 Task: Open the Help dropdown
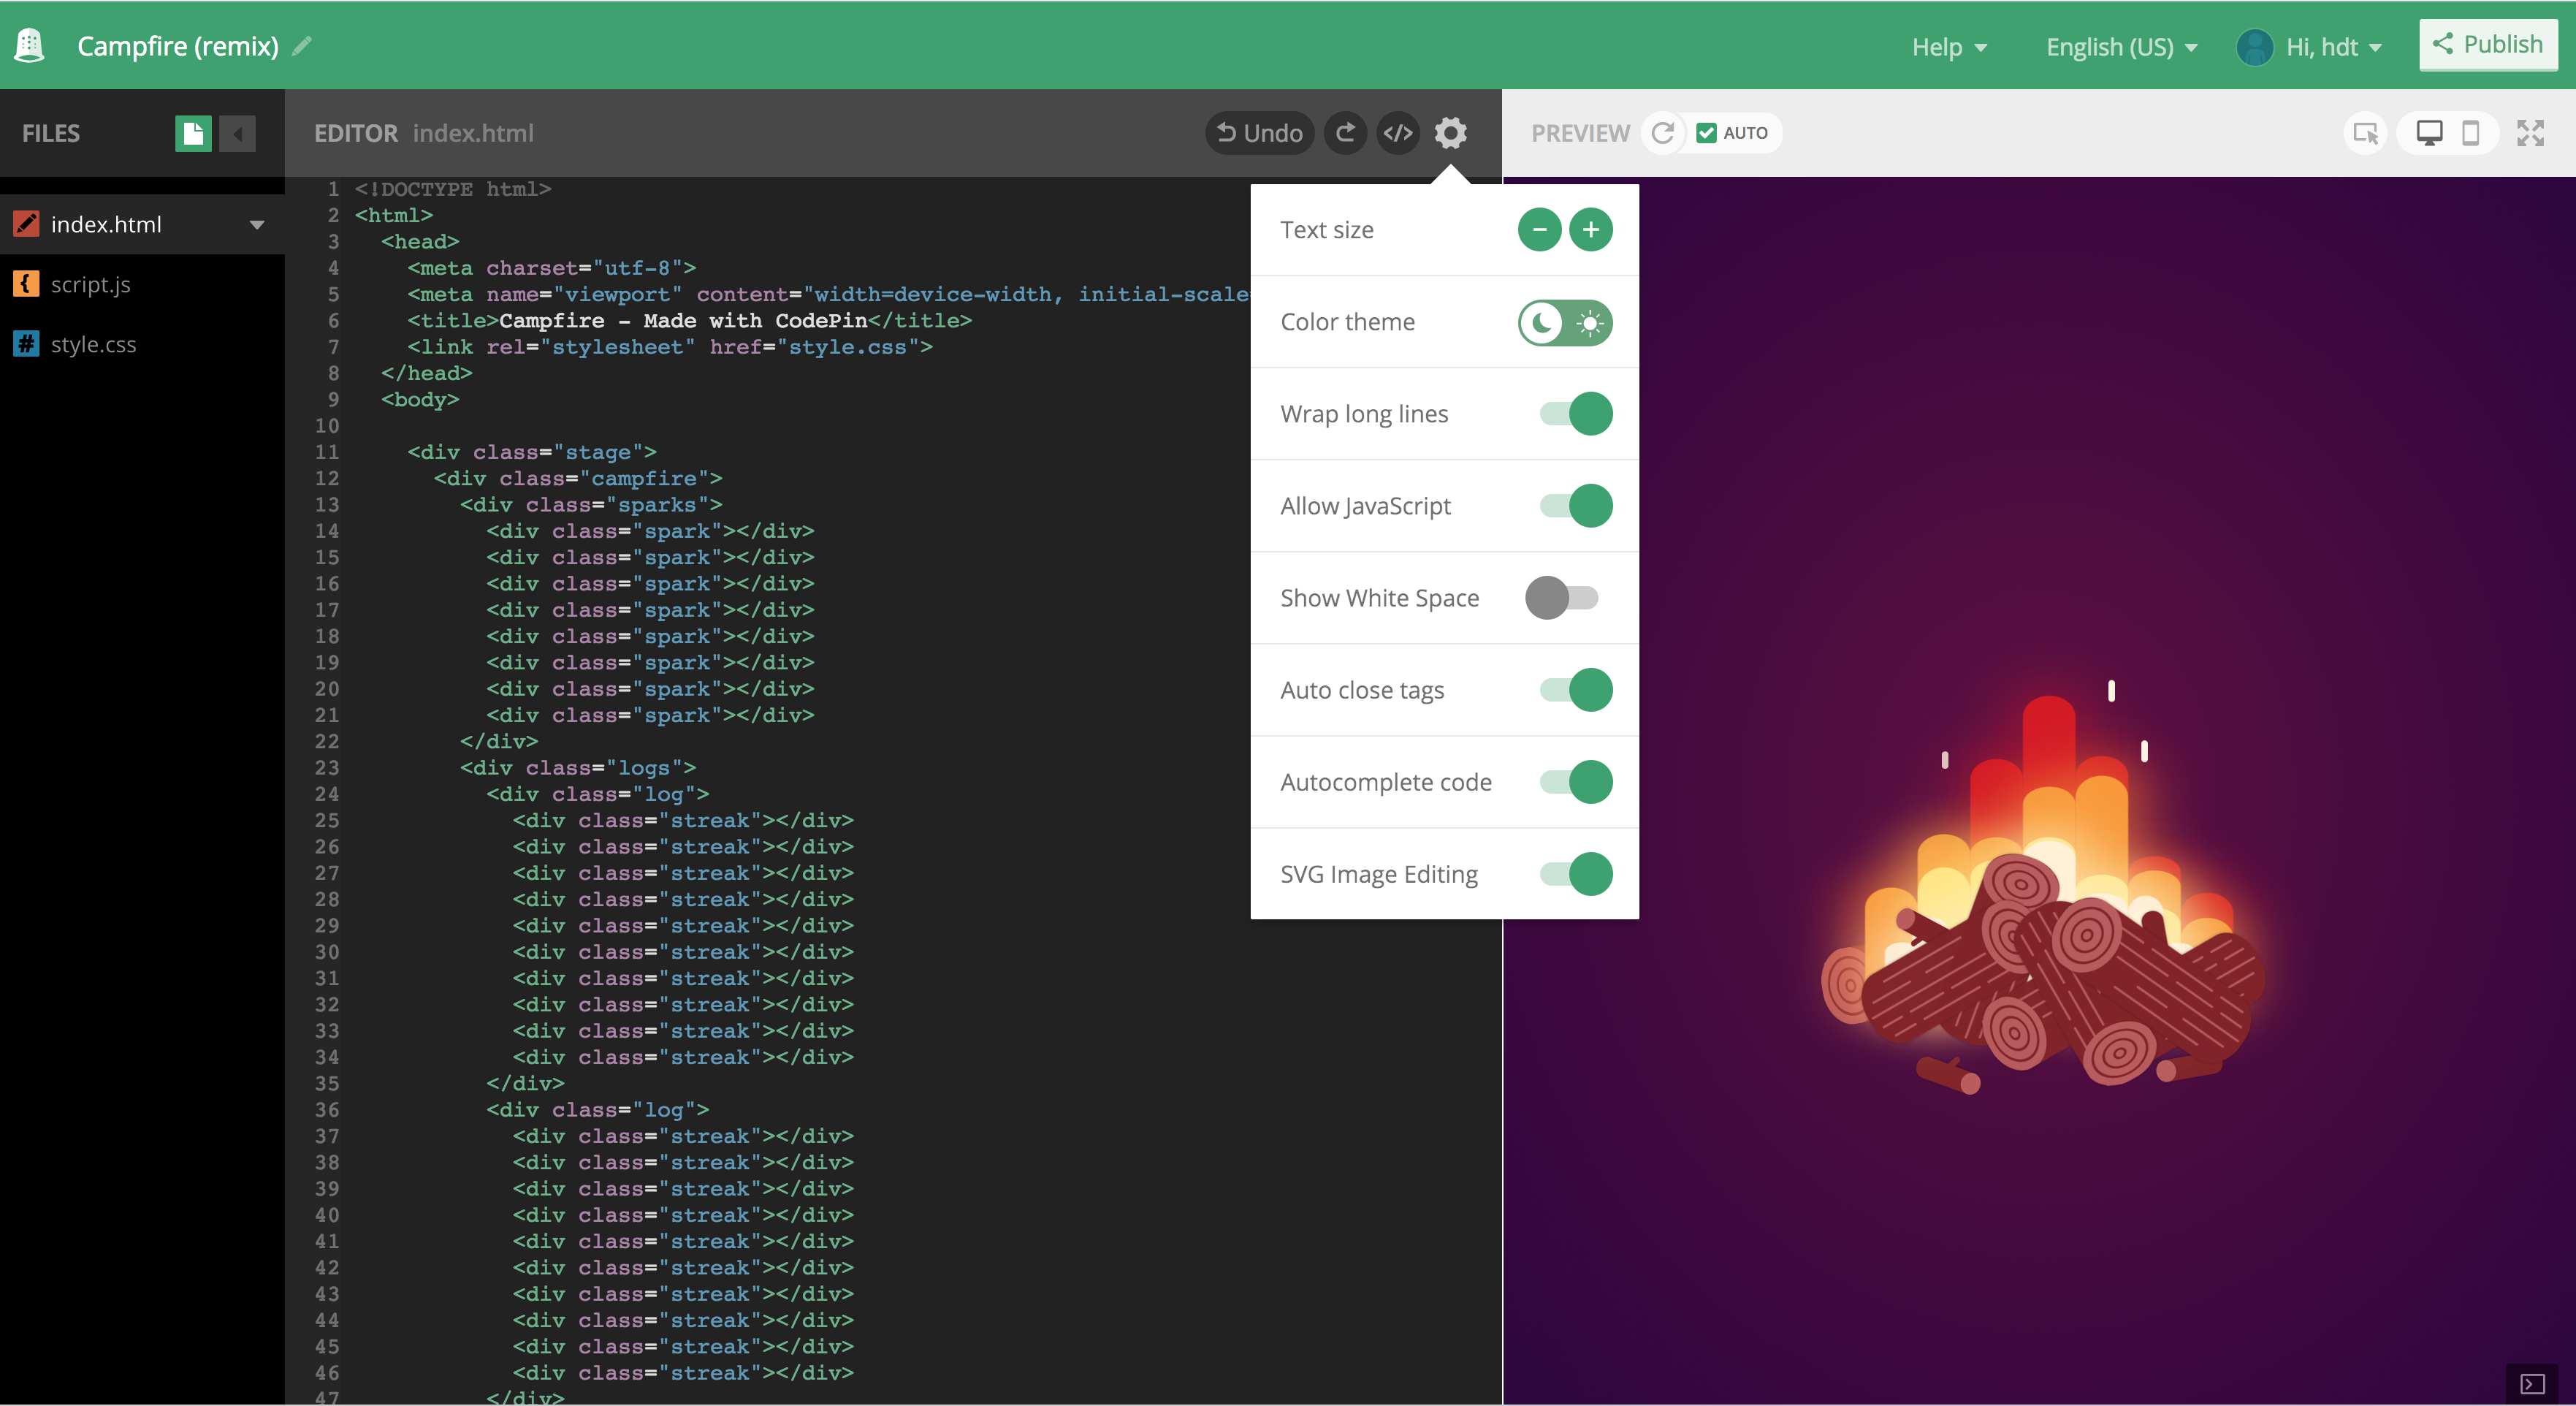pyautogui.click(x=1947, y=46)
